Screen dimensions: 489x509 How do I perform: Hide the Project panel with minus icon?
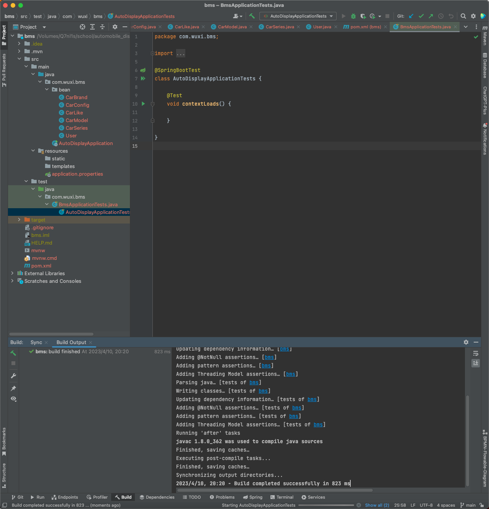tap(125, 27)
